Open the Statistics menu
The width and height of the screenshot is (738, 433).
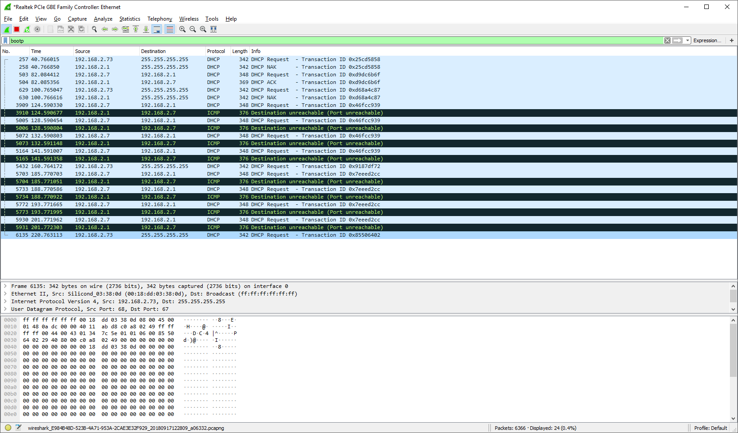(x=129, y=19)
